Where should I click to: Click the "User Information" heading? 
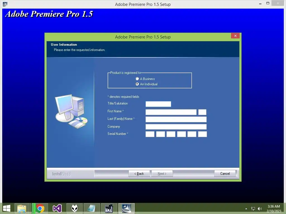(x=64, y=45)
